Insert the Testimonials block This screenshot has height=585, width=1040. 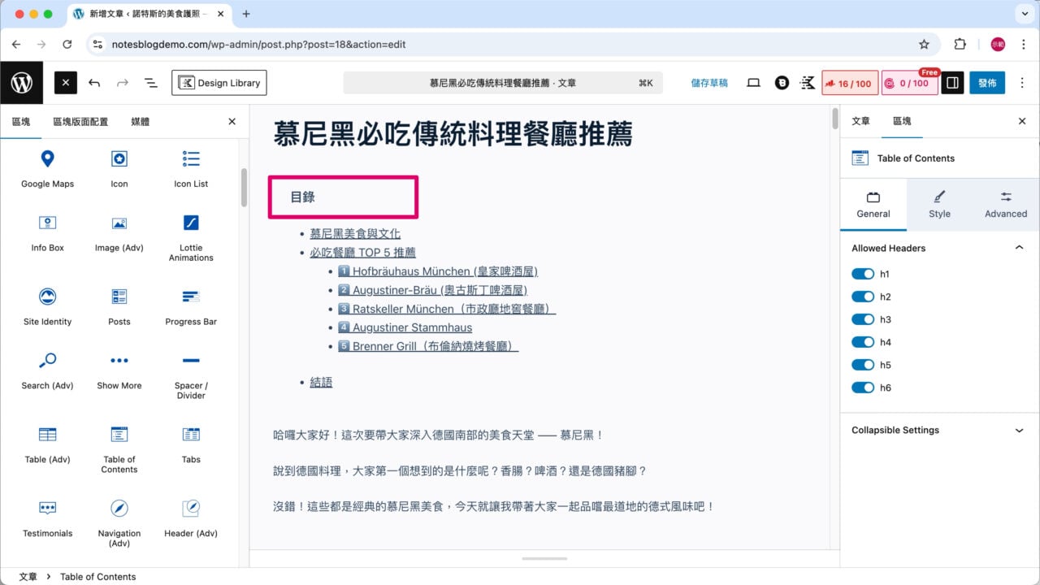point(46,520)
